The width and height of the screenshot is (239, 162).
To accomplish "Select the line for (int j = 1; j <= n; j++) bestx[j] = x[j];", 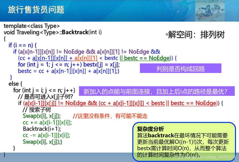I will point(69,65).
